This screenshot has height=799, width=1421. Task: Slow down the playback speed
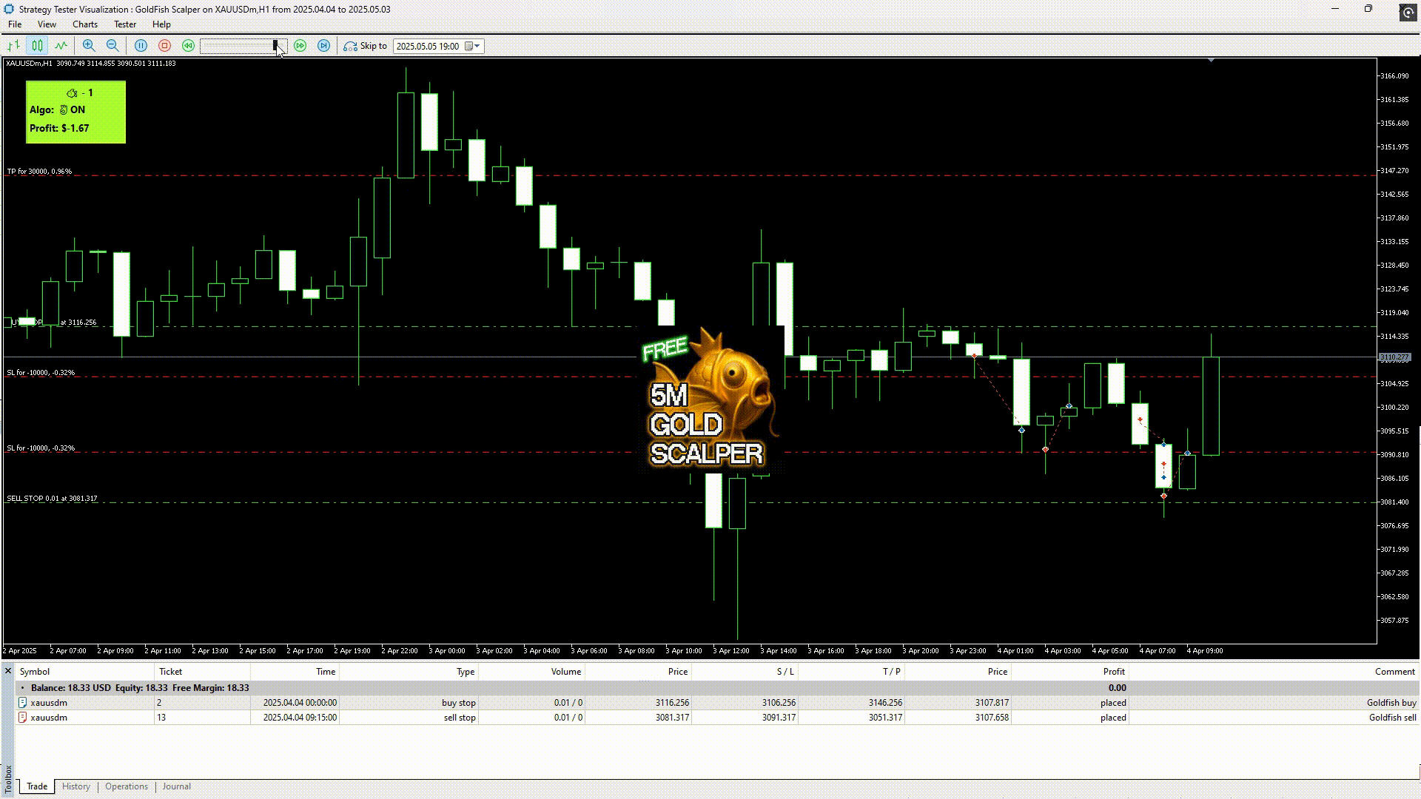click(x=188, y=46)
